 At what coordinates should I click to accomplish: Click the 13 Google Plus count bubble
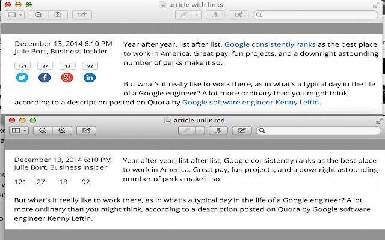(x=67, y=66)
